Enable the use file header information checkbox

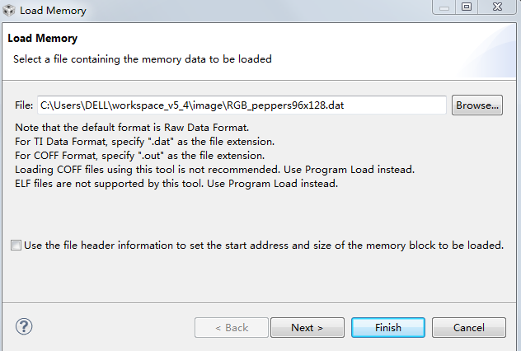16,245
